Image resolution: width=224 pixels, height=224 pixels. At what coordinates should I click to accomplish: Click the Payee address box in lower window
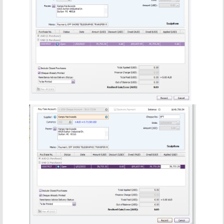click(x=83, y=133)
